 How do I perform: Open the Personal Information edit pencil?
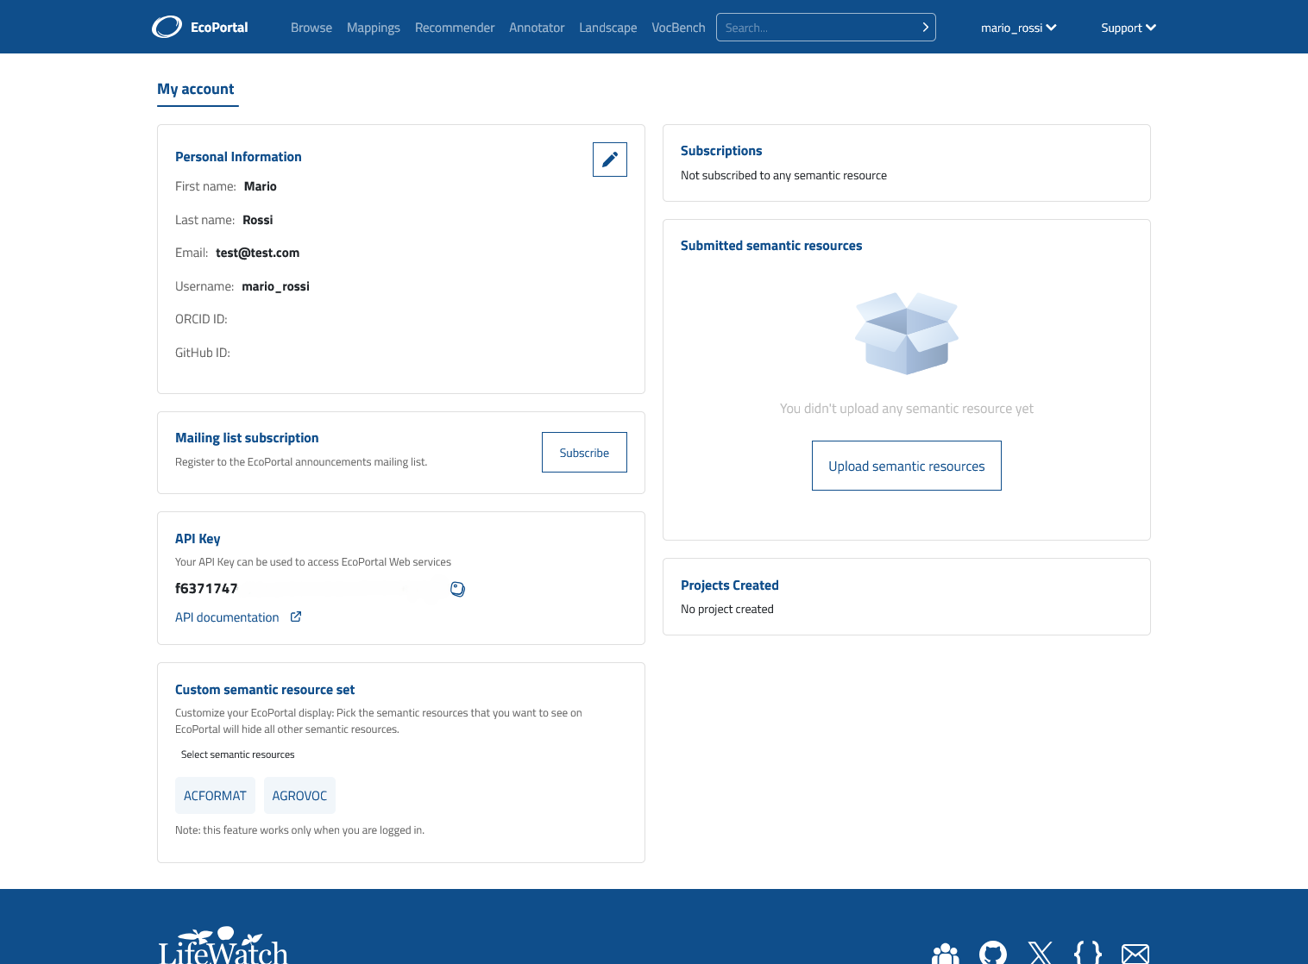(610, 160)
